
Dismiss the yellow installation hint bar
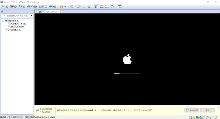click(x=217, y=107)
